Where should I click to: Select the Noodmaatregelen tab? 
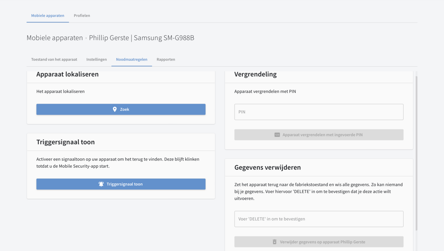pyautogui.click(x=132, y=59)
